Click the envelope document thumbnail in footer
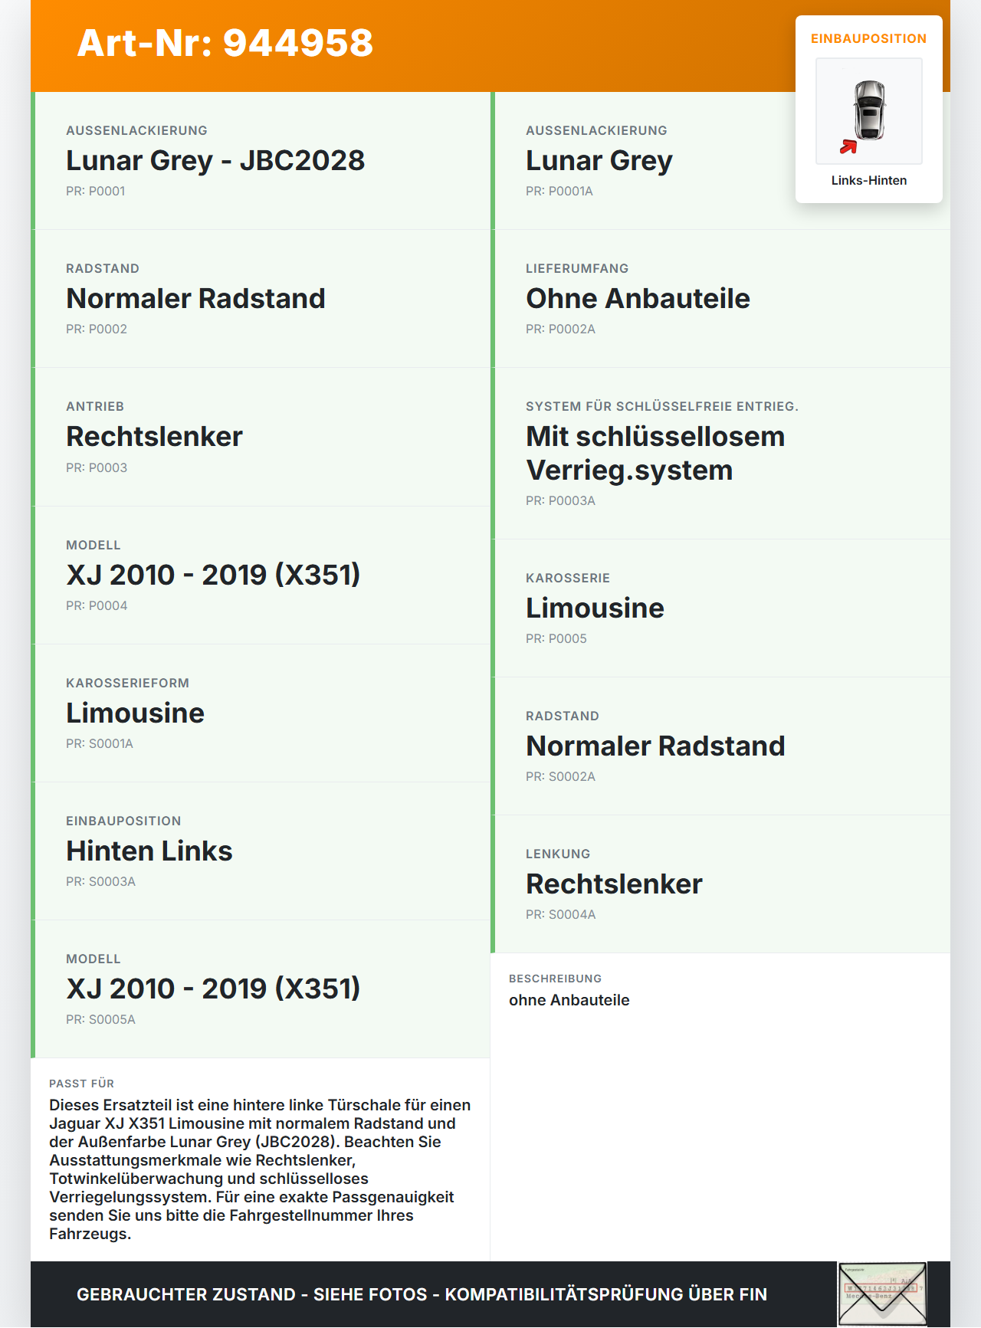The image size is (981, 1328). 882,1294
